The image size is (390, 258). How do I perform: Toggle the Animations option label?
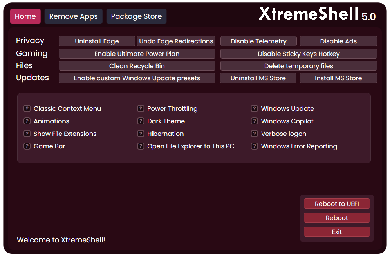(x=51, y=121)
